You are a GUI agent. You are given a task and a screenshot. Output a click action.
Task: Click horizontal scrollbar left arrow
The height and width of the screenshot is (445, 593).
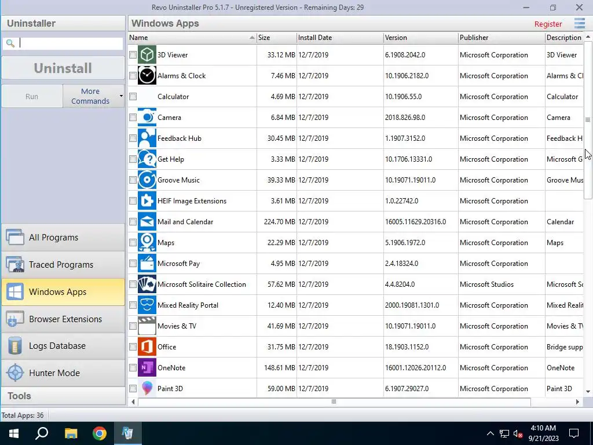point(133,402)
